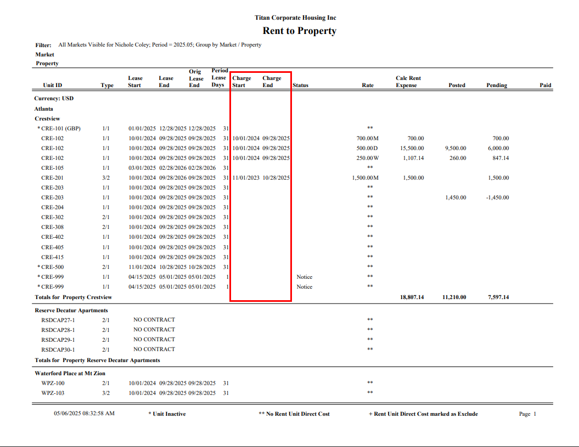
Task: Click the Paid column header
Action: click(545, 85)
